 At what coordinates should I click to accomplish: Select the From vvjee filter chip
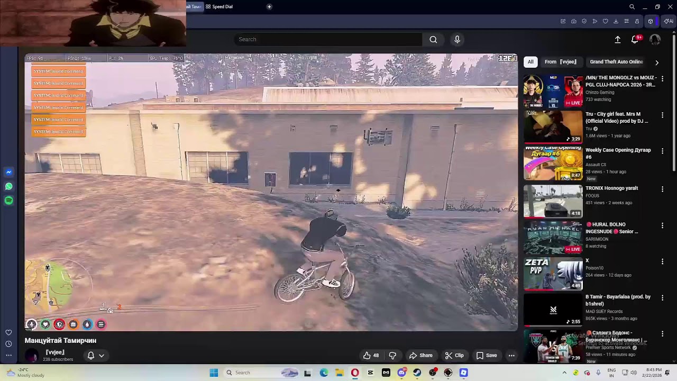point(561,62)
